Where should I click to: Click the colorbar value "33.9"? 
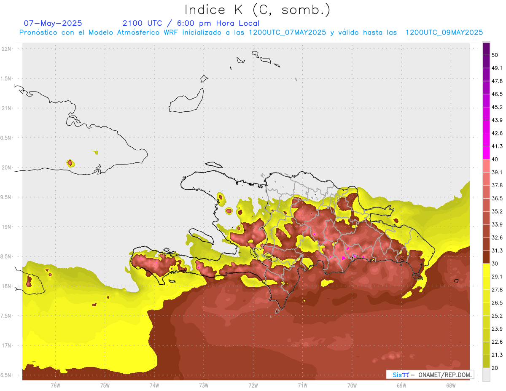497,224
